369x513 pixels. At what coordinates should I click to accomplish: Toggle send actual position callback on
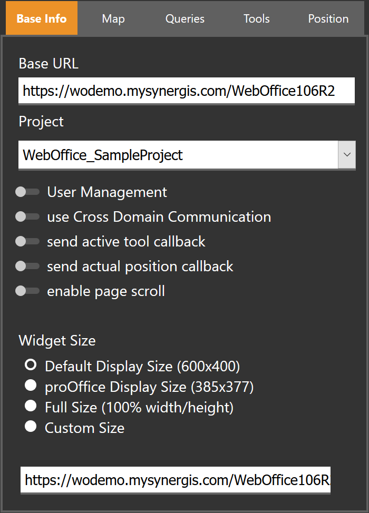coord(27,266)
